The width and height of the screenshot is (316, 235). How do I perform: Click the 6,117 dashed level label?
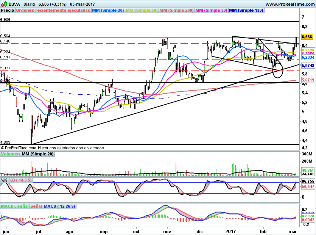point(5,57)
